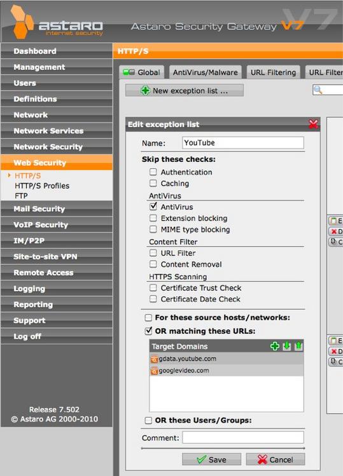Enable OR these Users/Groups

148,421
